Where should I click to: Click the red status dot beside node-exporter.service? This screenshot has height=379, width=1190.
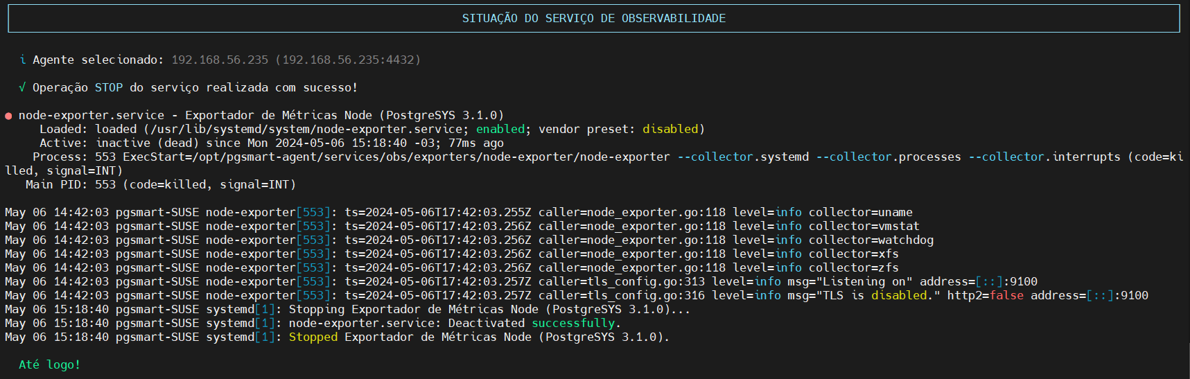[9, 116]
